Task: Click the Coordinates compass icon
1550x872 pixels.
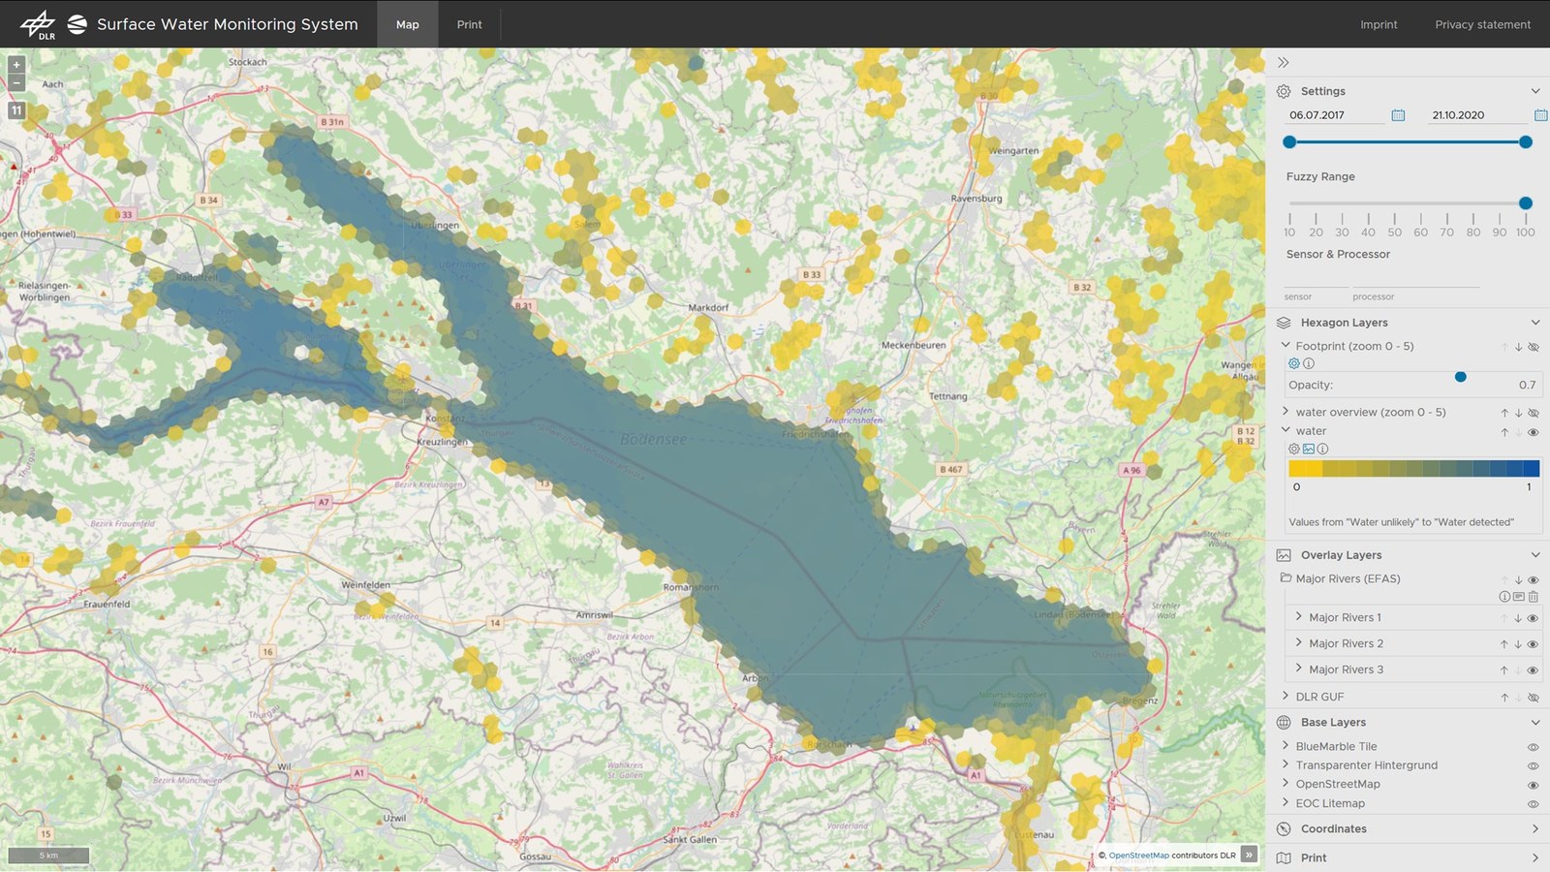Action: [1283, 829]
